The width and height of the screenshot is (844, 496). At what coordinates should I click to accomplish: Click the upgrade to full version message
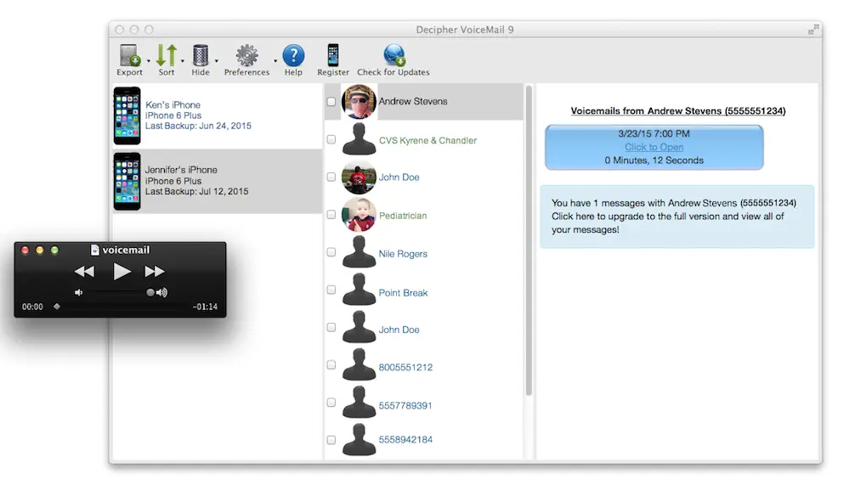(x=677, y=217)
